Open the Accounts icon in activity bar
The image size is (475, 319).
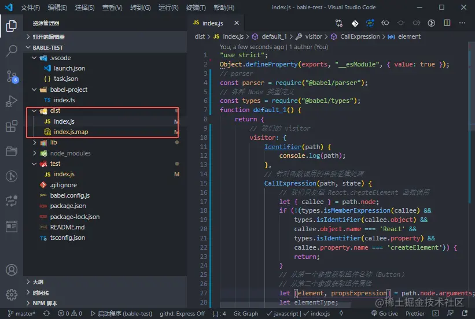(x=12, y=270)
